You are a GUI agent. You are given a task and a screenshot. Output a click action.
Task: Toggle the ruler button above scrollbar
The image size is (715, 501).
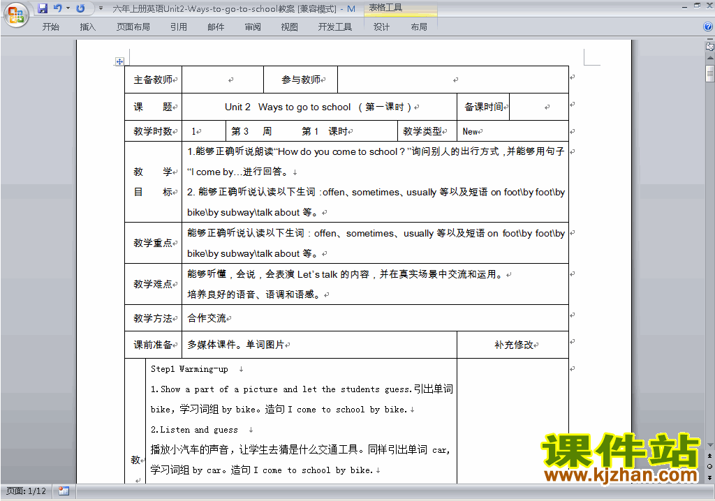pyautogui.click(x=710, y=46)
